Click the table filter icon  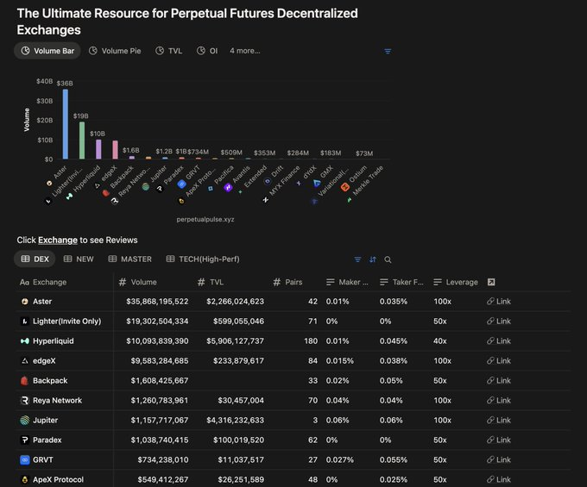[358, 259]
